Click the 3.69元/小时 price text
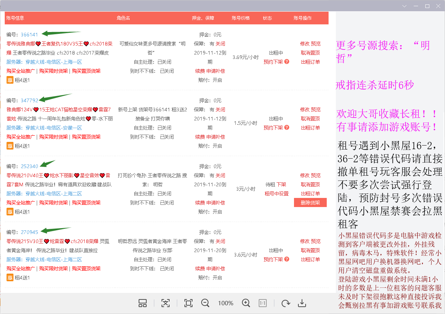 [246, 57]
